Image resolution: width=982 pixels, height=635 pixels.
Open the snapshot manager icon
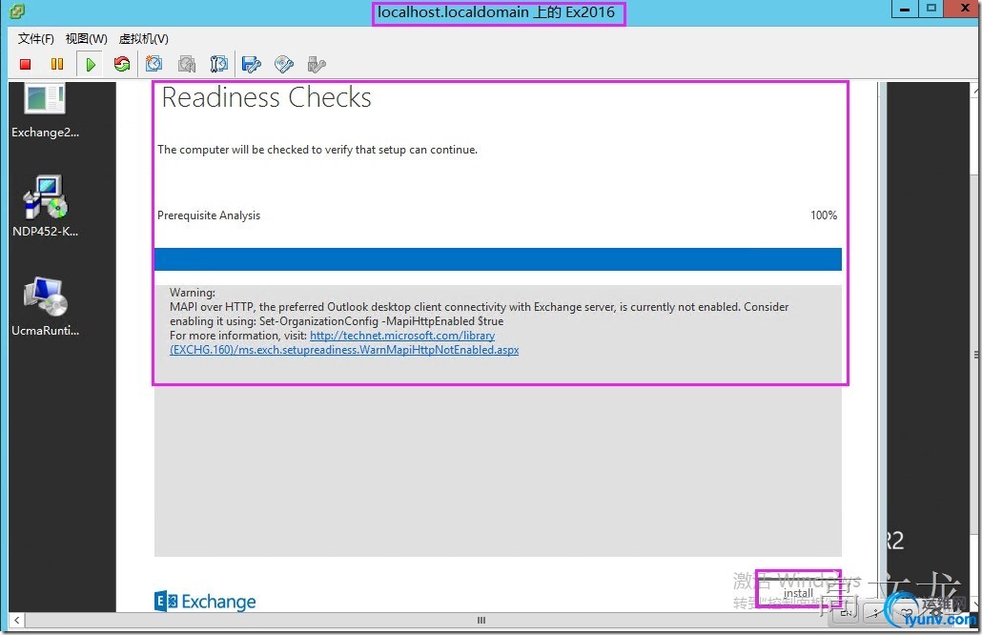point(218,64)
